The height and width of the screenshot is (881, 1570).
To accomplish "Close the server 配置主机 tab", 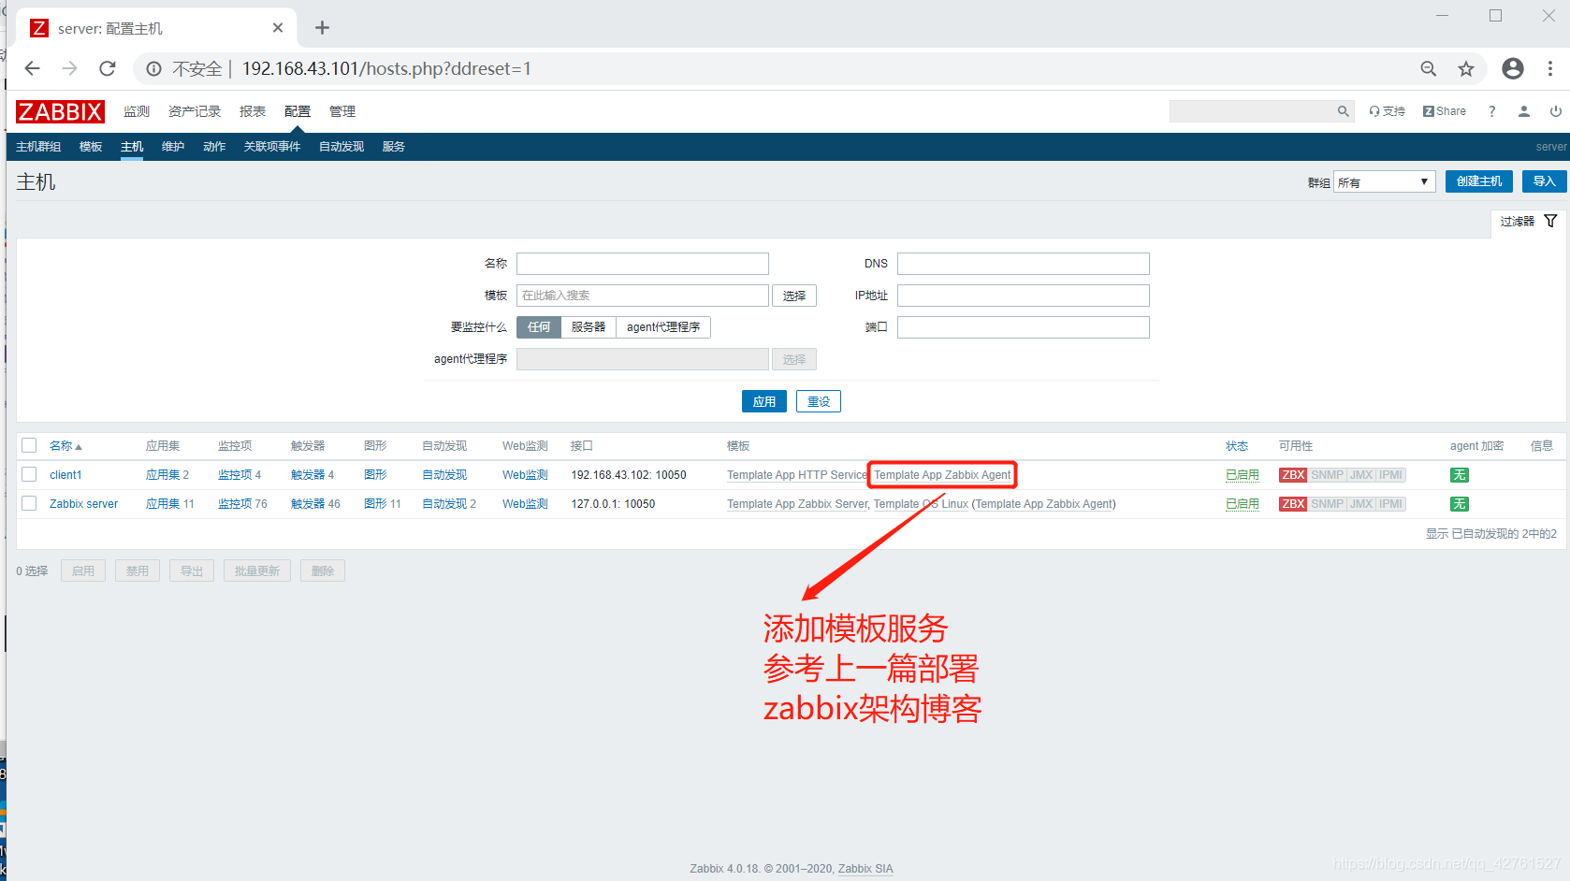I will (278, 28).
